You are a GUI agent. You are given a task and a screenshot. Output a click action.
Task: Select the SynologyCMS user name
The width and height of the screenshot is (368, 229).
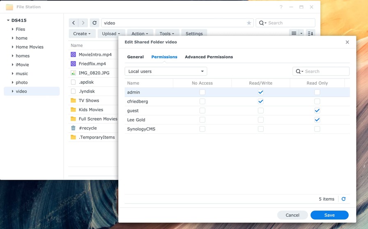click(x=141, y=129)
